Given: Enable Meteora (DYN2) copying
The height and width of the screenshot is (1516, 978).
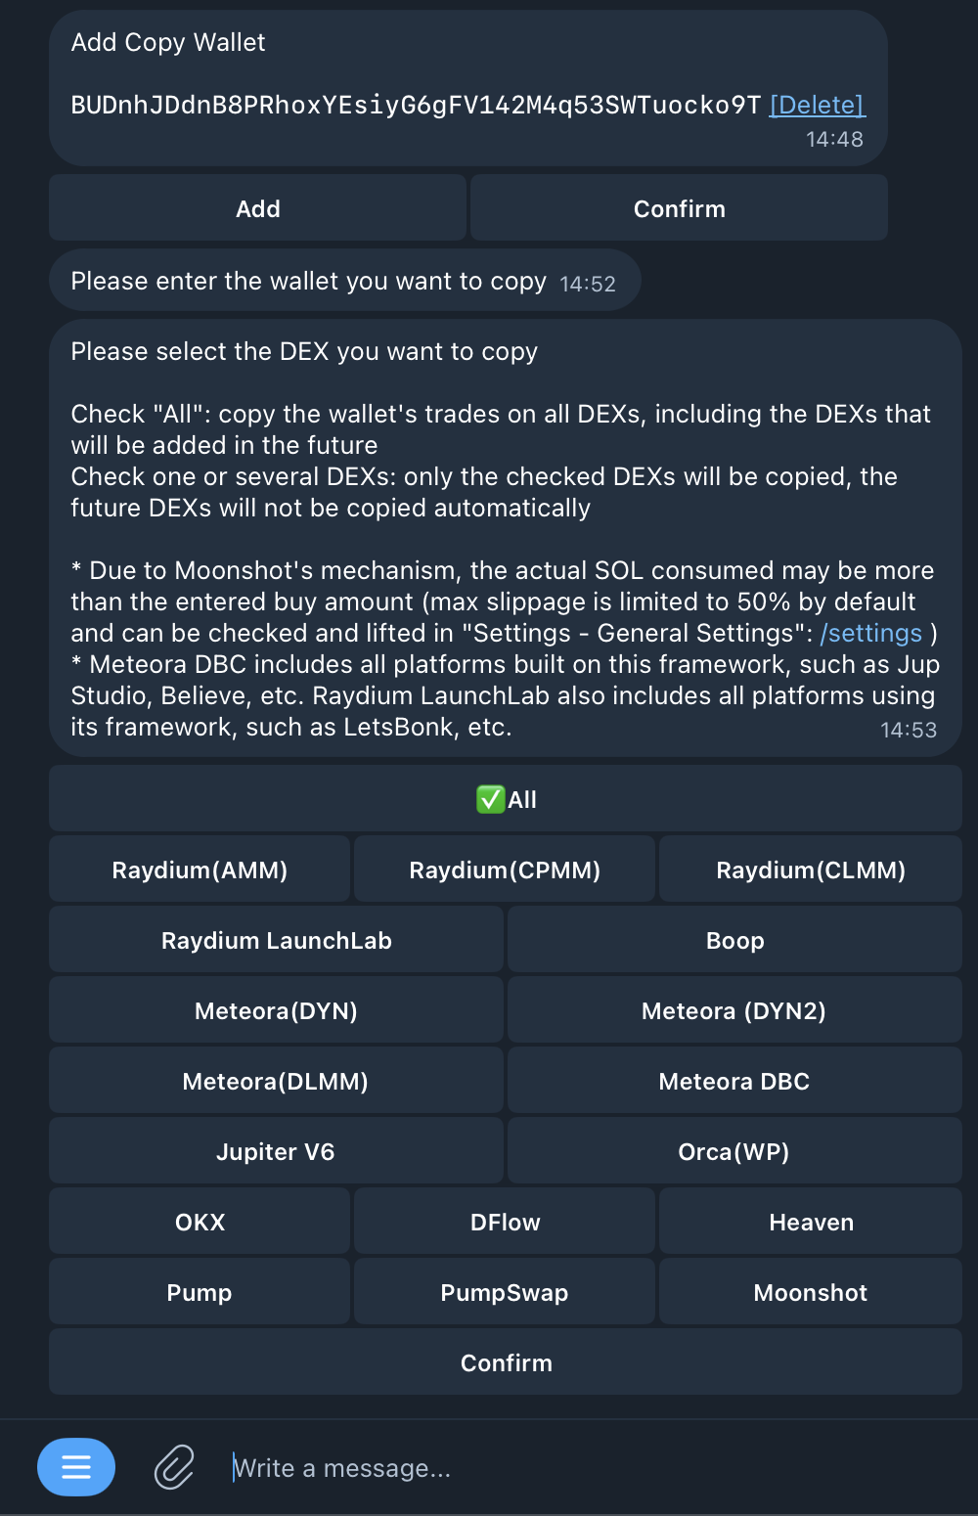Looking at the screenshot, I should [734, 1010].
